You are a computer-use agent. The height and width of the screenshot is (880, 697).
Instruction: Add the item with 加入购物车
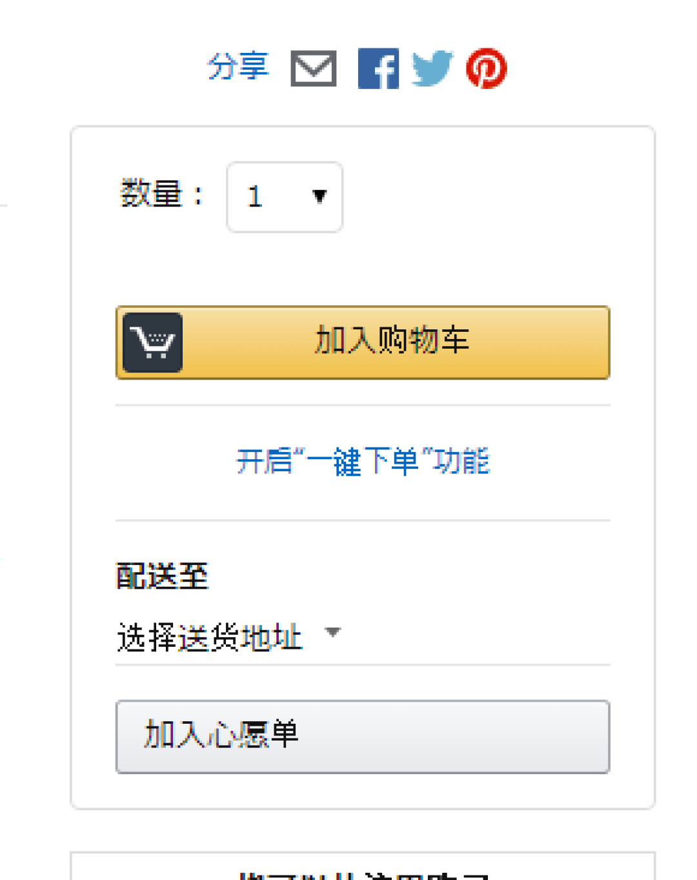(363, 342)
